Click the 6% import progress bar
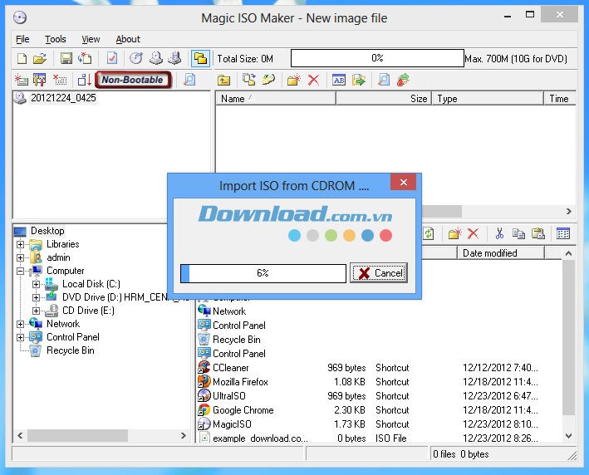The image size is (589, 475). coord(263,273)
